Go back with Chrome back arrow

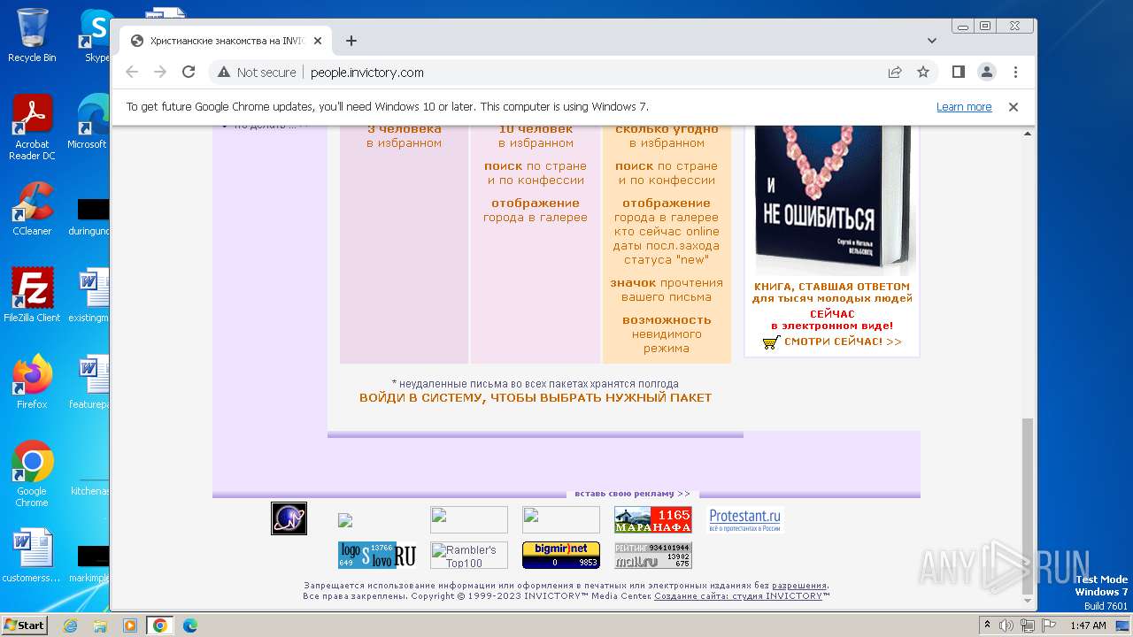[132, 73]
